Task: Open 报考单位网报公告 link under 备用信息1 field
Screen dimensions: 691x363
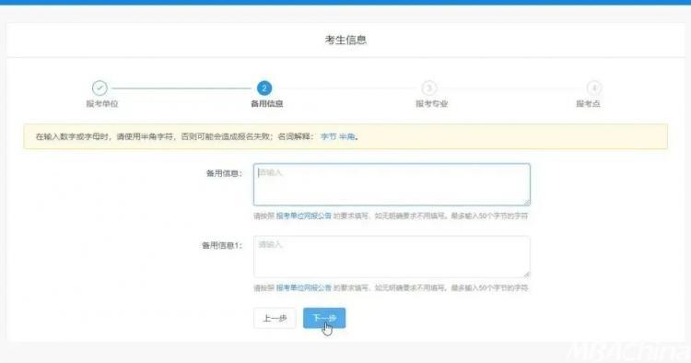Action: tap(304, 288)
